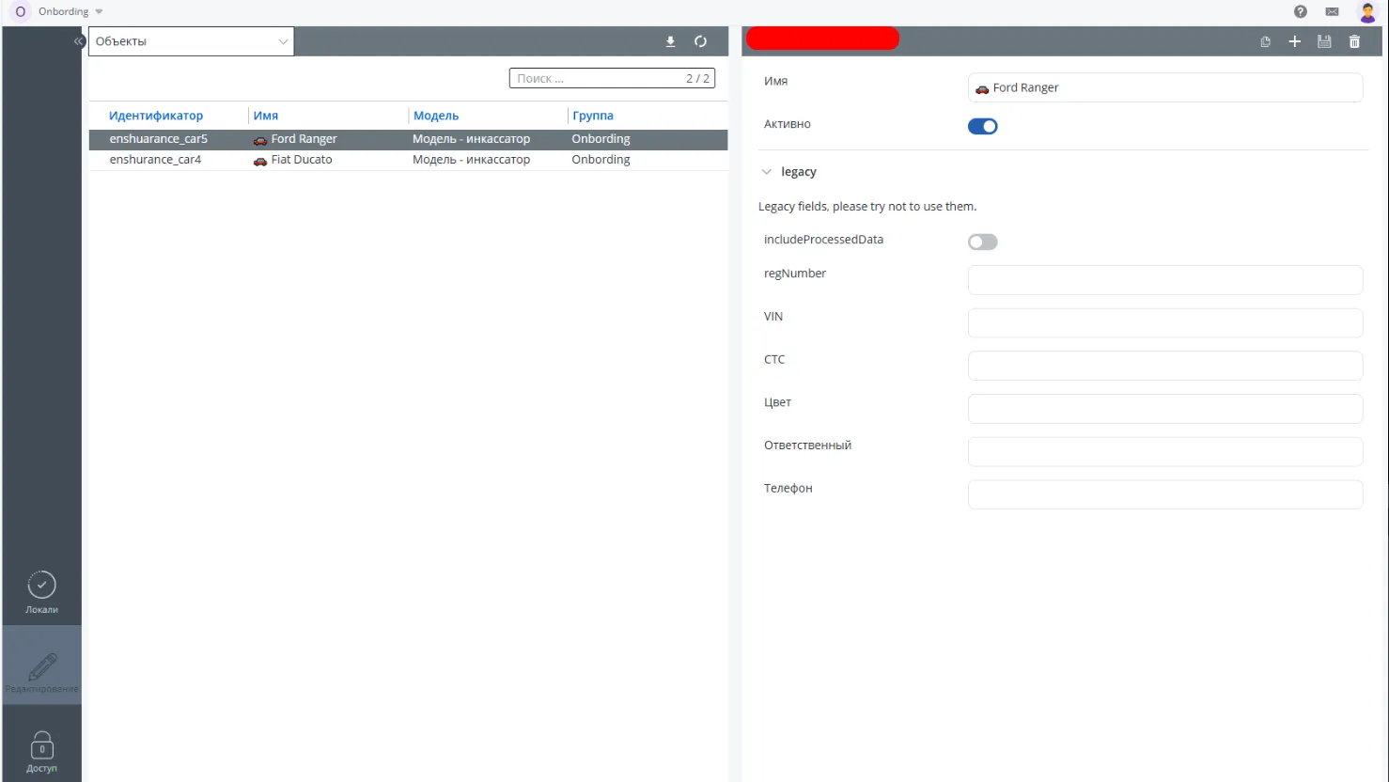This screenshot has height=782, width=1389.
Task: Open the Доступ sidebar section
Action: [41, 751]
